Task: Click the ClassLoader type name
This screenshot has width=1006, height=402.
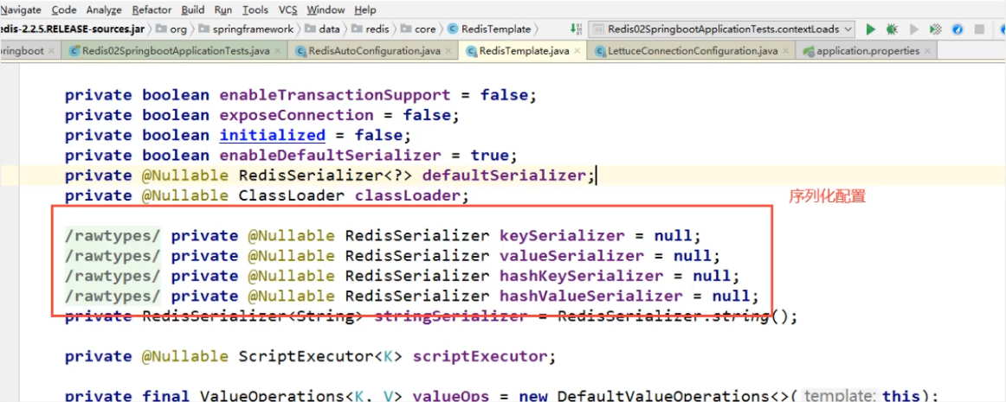Action: tap(291, 195)
